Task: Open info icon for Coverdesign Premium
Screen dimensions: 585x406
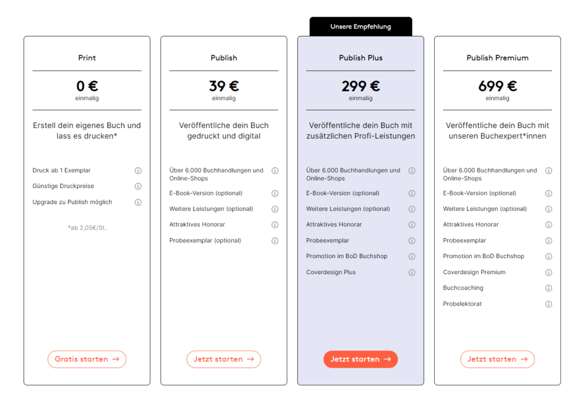Action: tap(548, 272)
